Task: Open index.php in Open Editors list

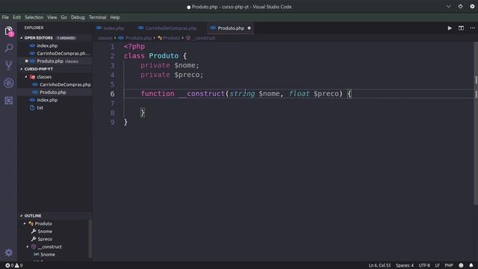Action: coord(47,46)
